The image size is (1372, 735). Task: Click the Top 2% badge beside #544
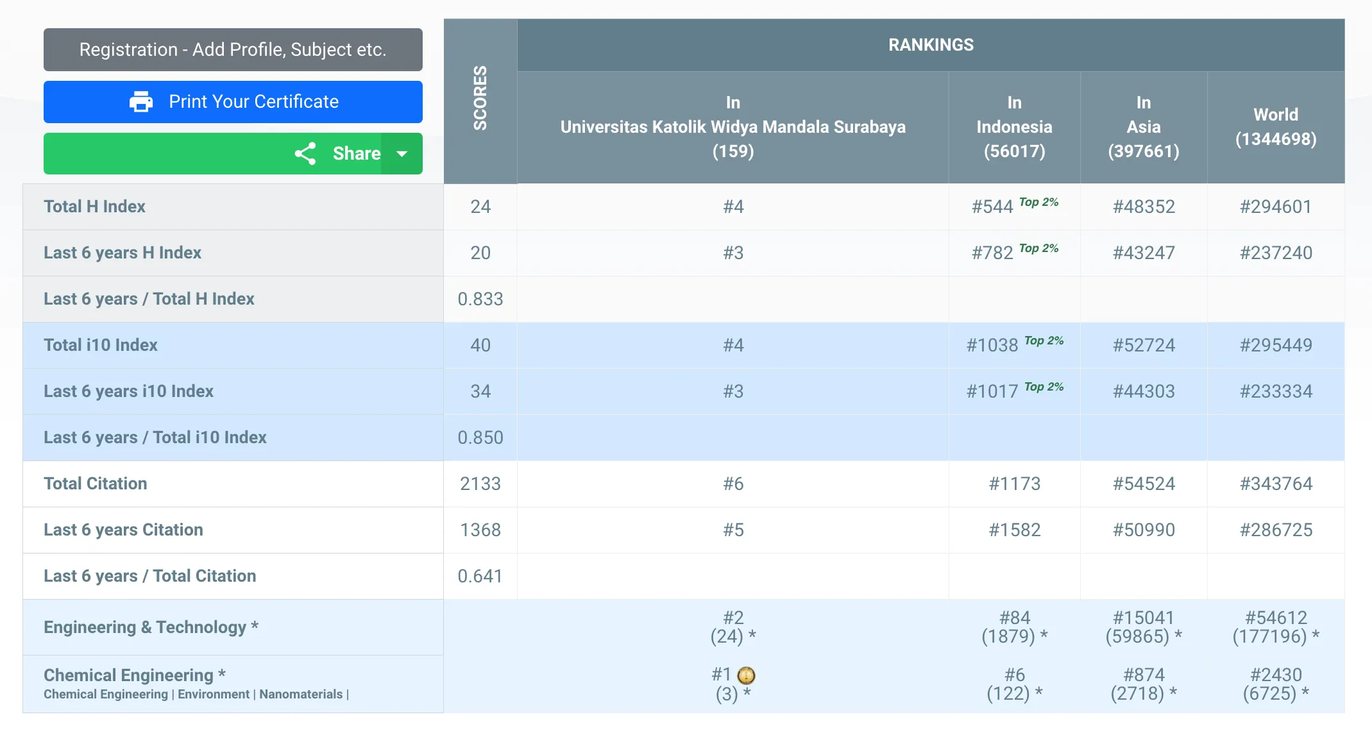(x=1038, y=203)
